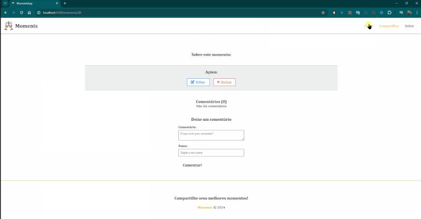Submit with the Comentar! button

coord(192,165)
